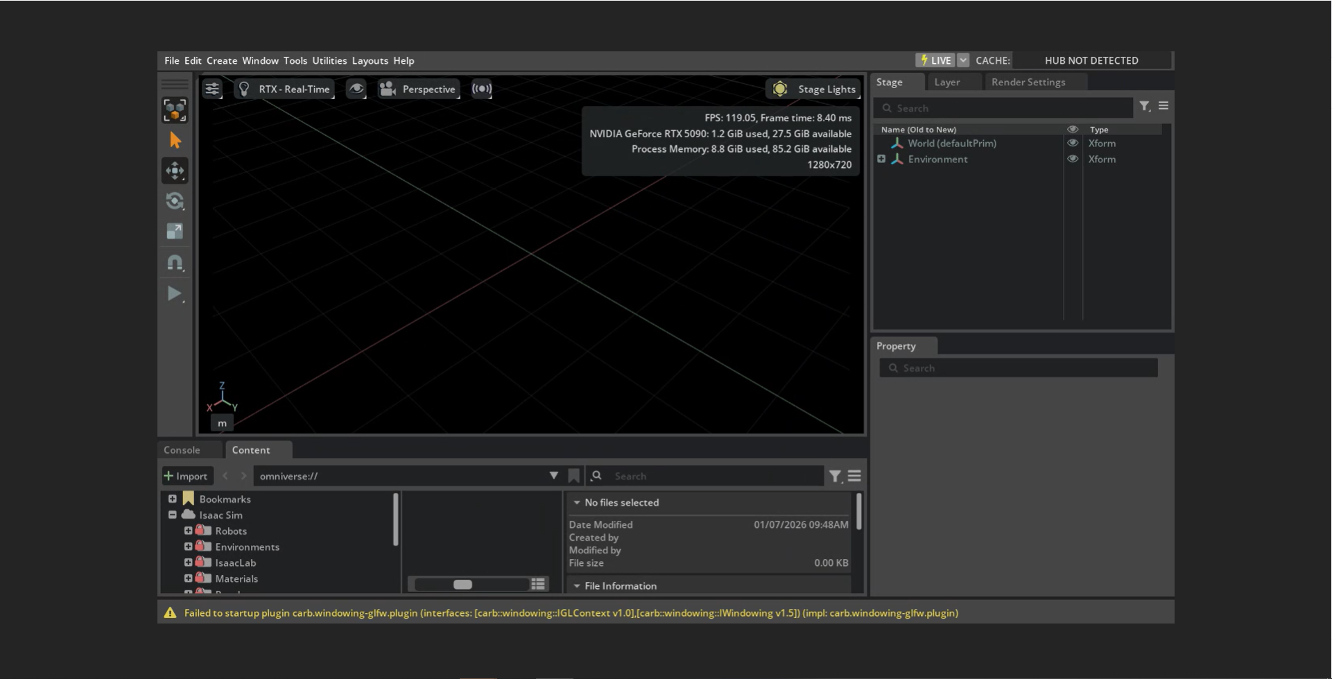Switch to the Render Settings tab
This screenshot has height=679, width=1332.
1028,82
